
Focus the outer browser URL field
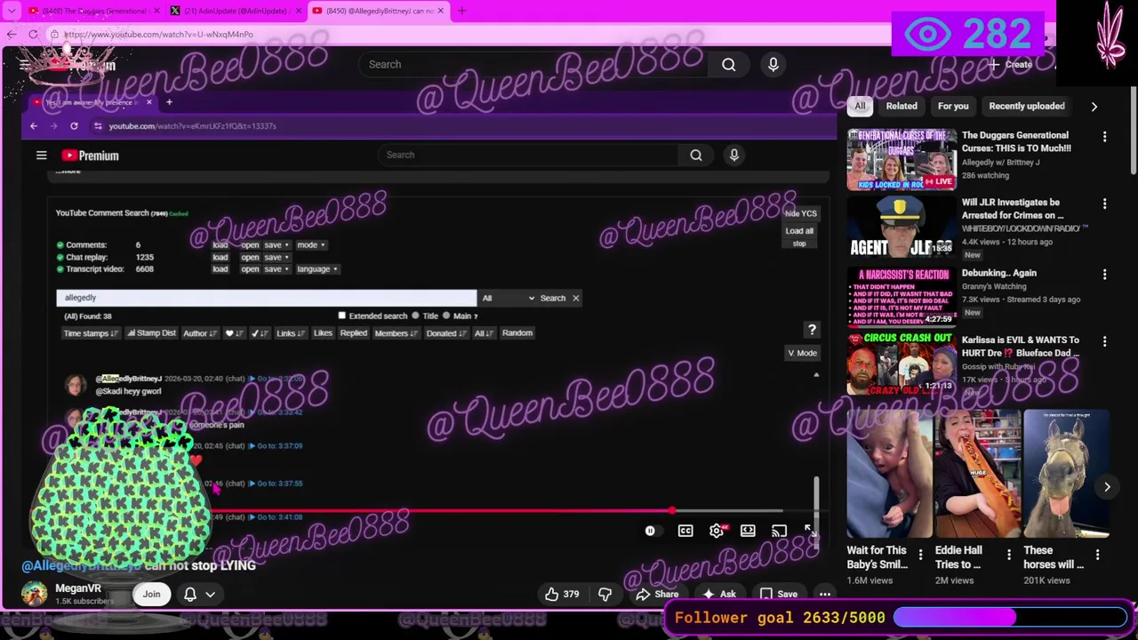click(462, 34)
